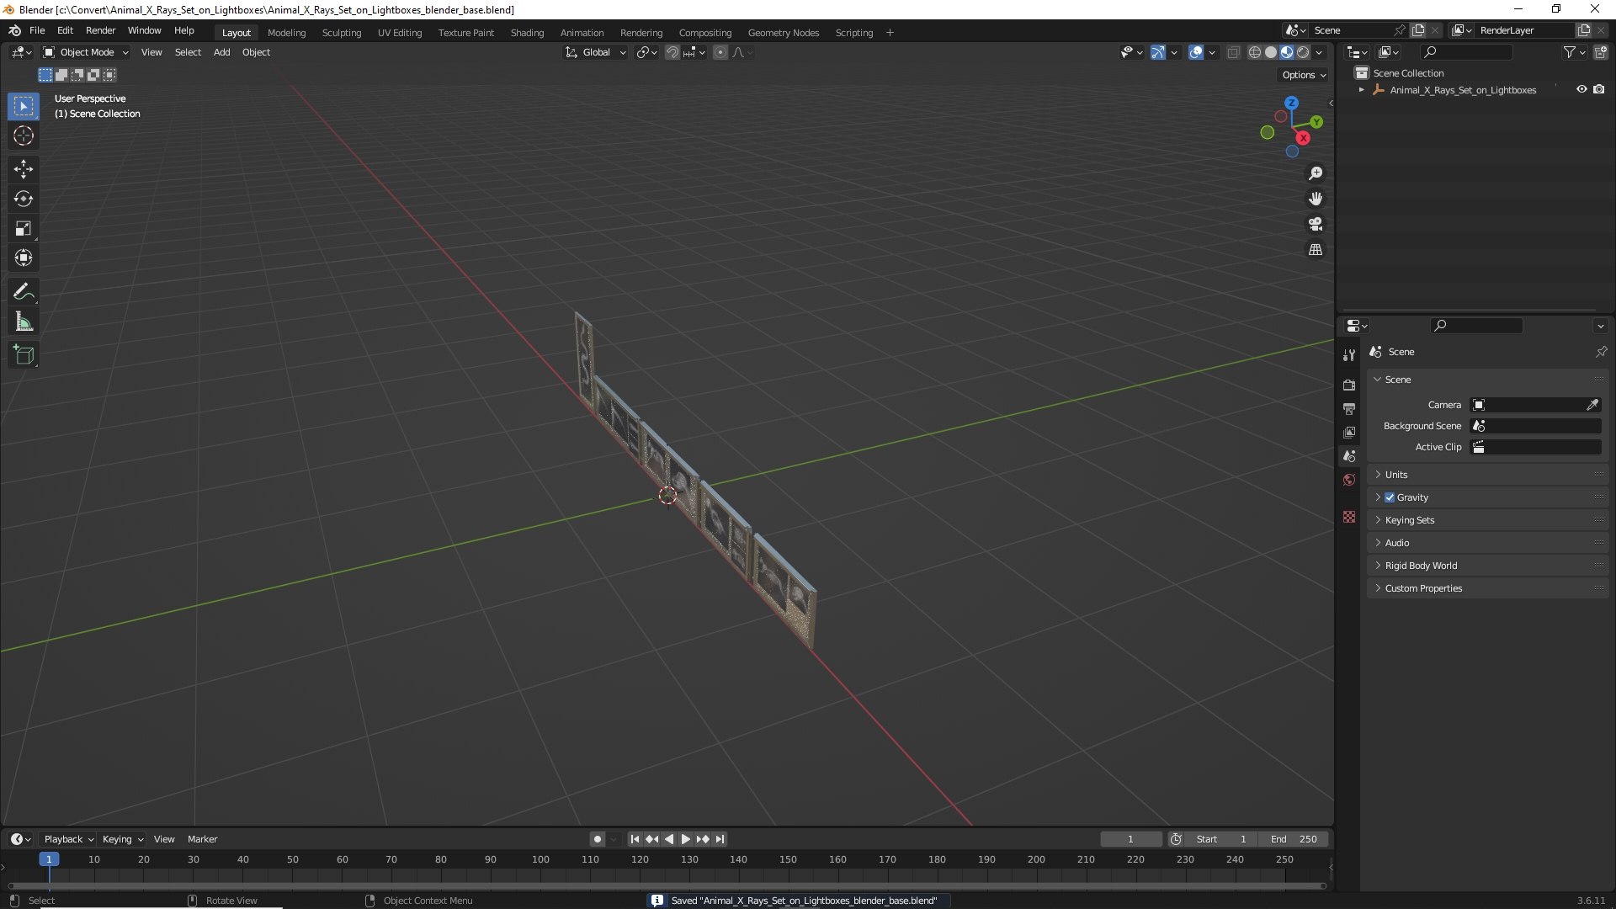
Task: Disable Animal_X_Rays collection in renders camera icon
Action: coord(1599,89)
